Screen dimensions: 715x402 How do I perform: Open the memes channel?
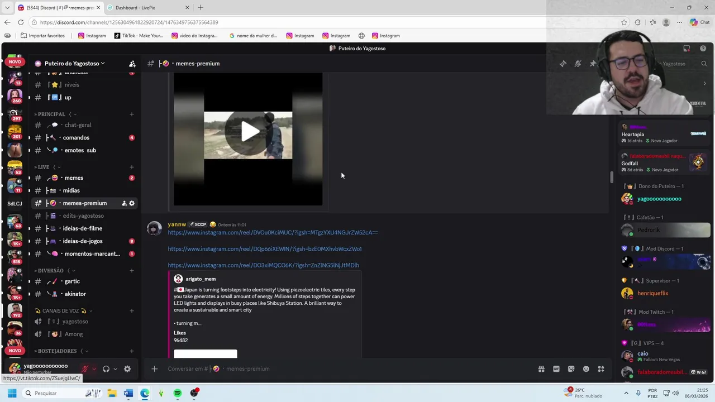click(x=74, y=178)
